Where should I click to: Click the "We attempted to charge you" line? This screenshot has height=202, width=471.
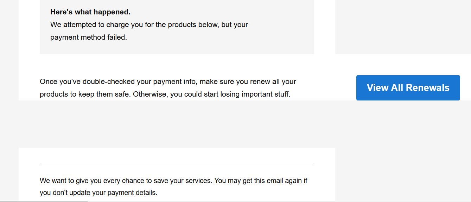(149, 25)
